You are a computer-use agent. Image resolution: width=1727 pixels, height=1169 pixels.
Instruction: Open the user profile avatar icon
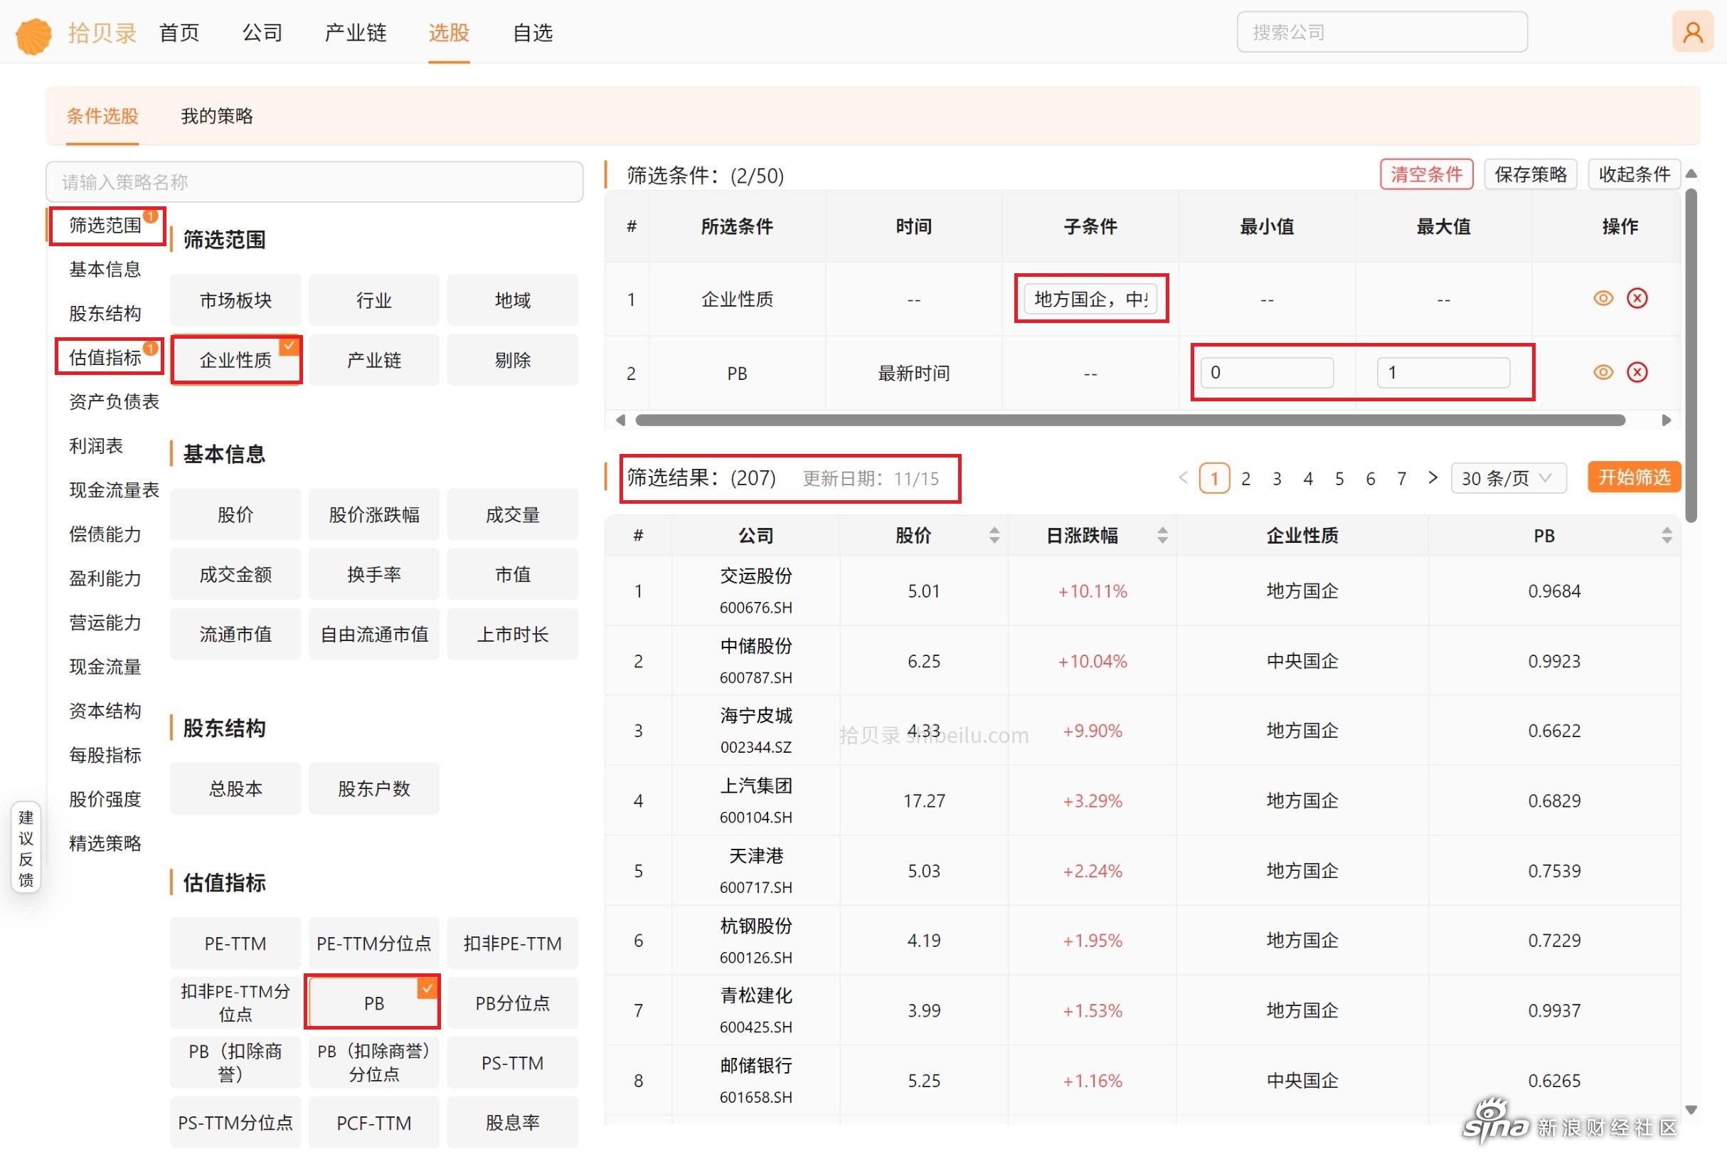tap(1692, 32)
